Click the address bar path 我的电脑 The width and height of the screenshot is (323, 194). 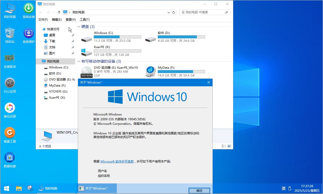pyautogui.click(x=79, y=12)
